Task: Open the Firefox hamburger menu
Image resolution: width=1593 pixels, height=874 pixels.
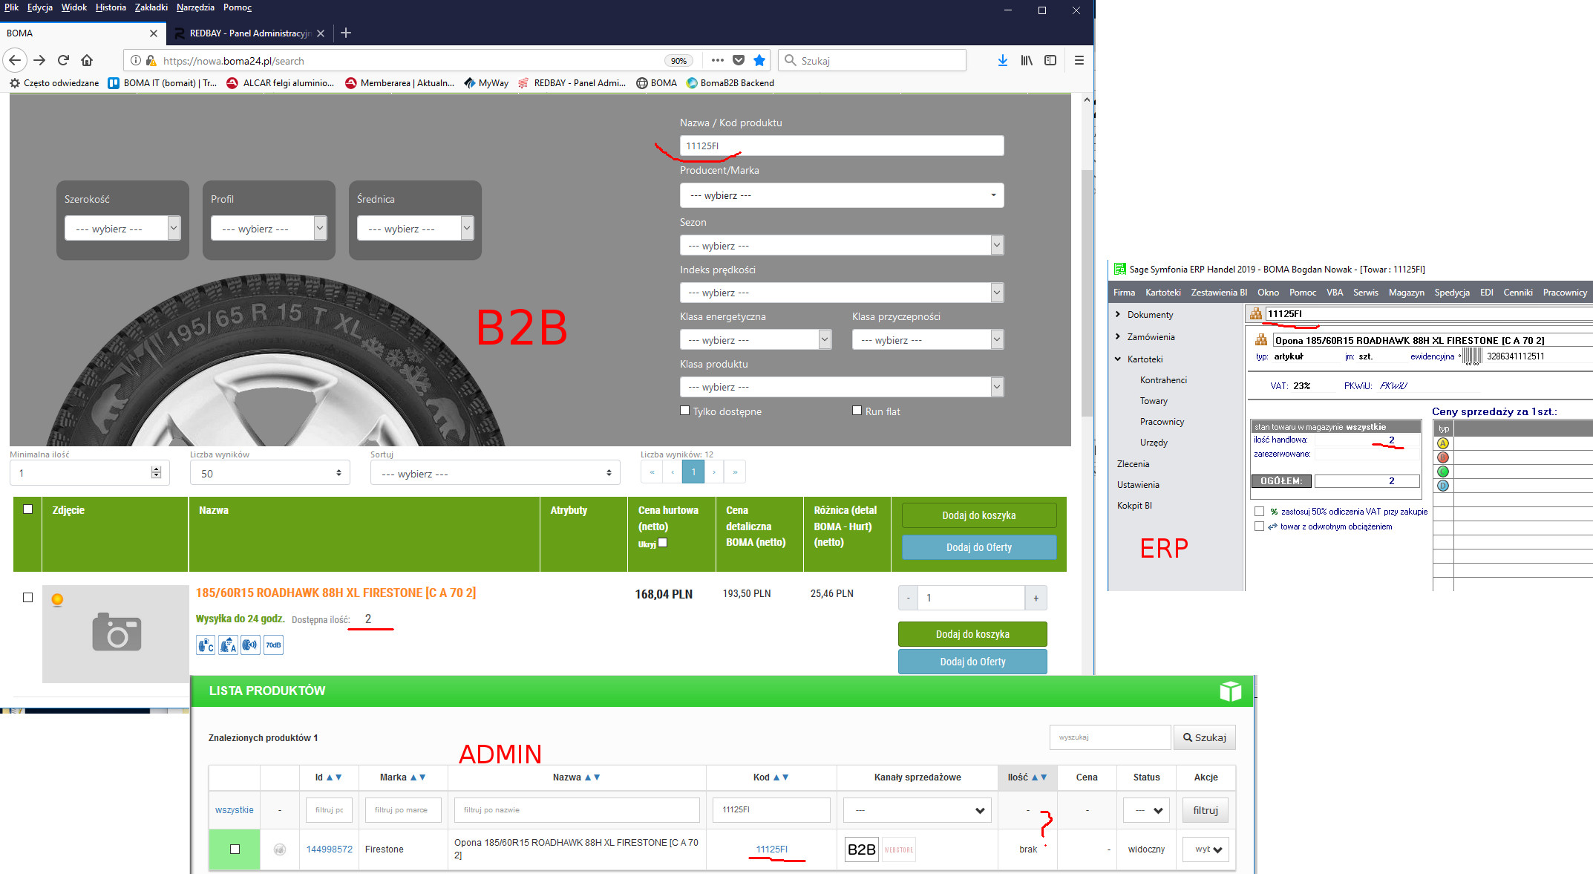Action: (x=1079, y=60)
